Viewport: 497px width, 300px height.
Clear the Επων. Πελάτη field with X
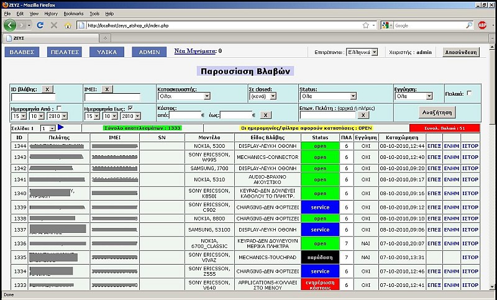click(363, 115)
